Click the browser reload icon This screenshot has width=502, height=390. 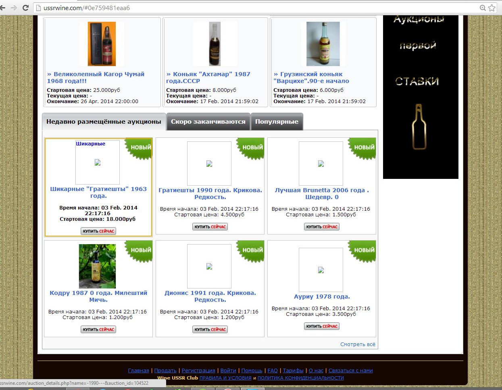point(25,8)
